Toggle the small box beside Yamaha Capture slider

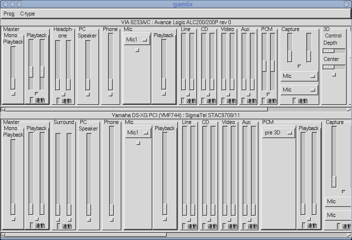pyautogui.click(x=344, y=192)
